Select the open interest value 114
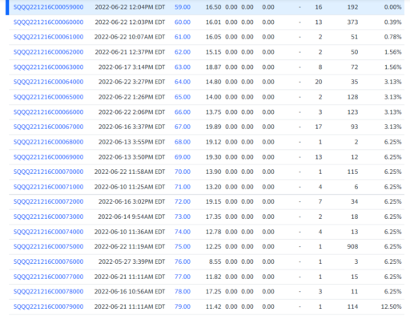Viewport: 410px width, 316px height. pos(352,306)
